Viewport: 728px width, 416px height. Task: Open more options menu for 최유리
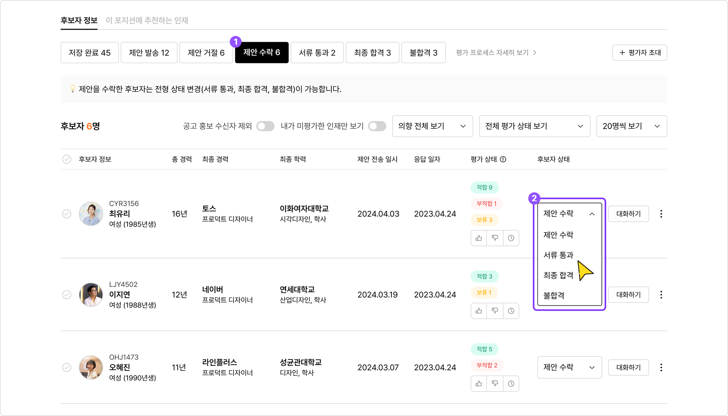(x=661, y=214)
